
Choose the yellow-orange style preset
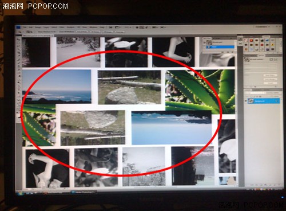tap(272, 45)
